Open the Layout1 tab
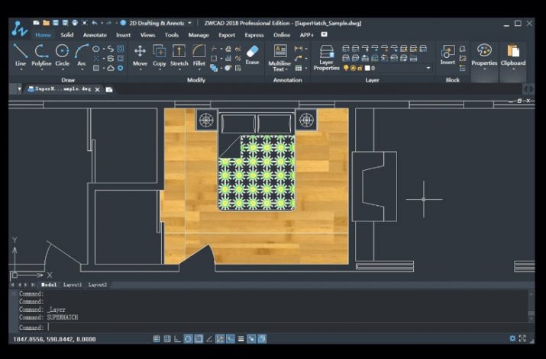The image size is (546, 359). coord(71,284)
